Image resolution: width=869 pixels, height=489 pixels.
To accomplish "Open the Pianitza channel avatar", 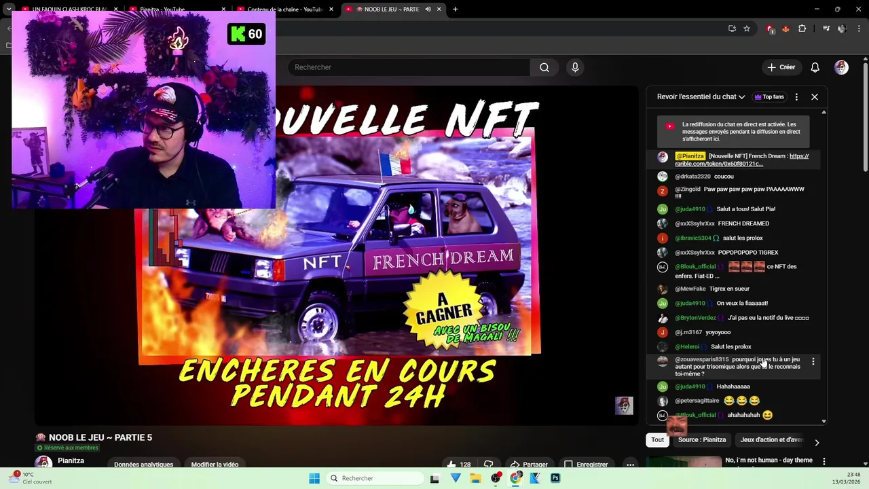I will [x=43, y=463].
